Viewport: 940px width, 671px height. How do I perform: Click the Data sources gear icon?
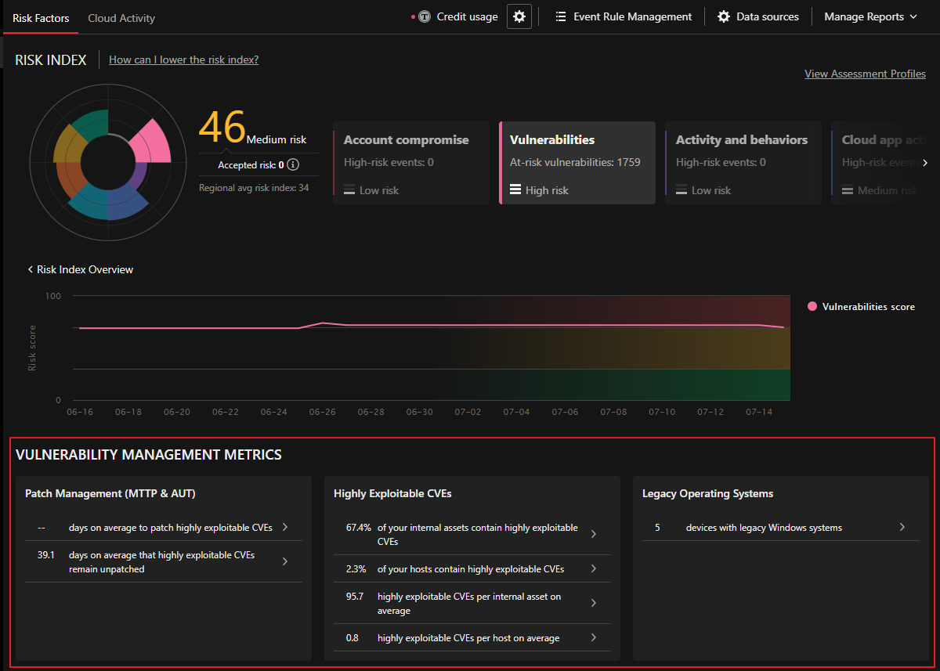click(724, 16)
